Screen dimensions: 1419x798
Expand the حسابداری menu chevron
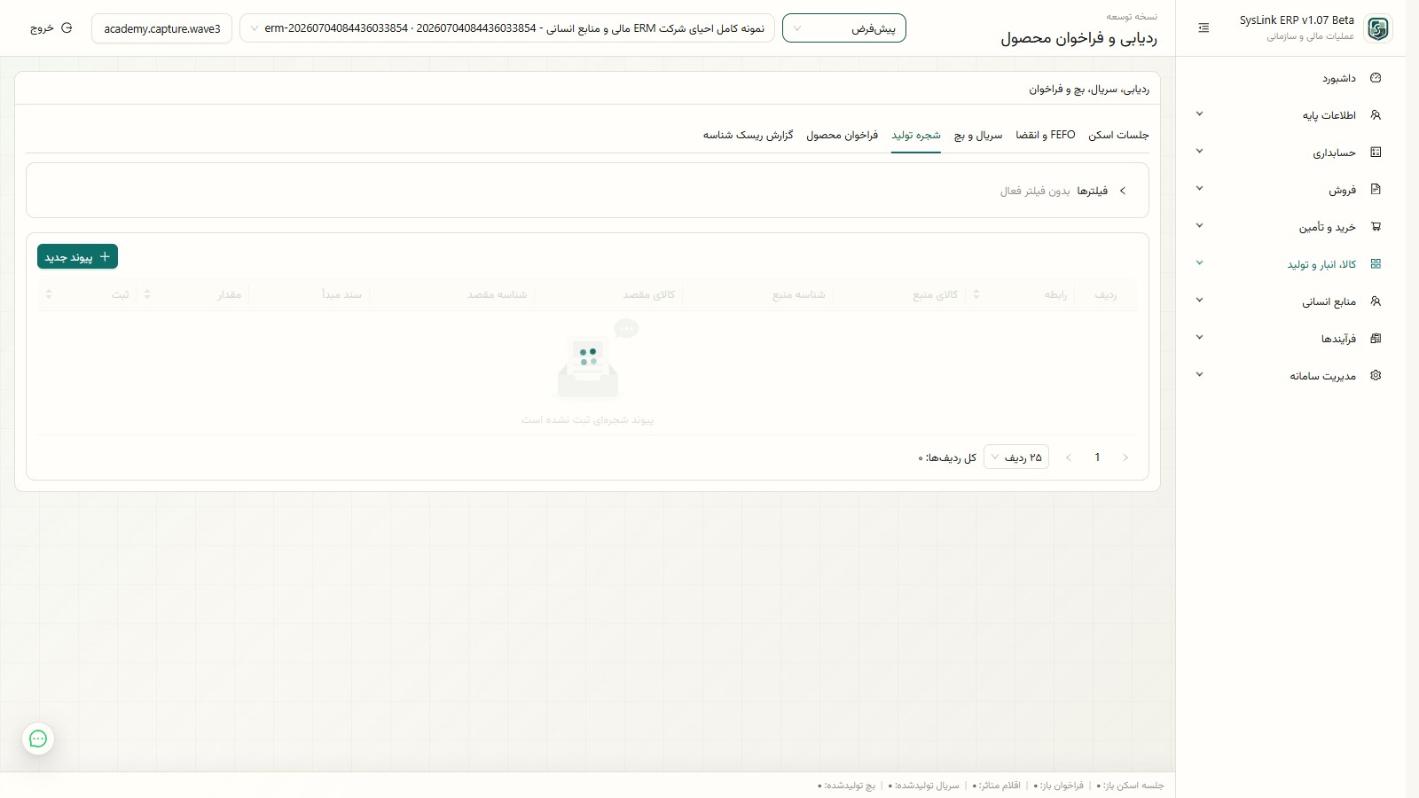(1200, 152)
